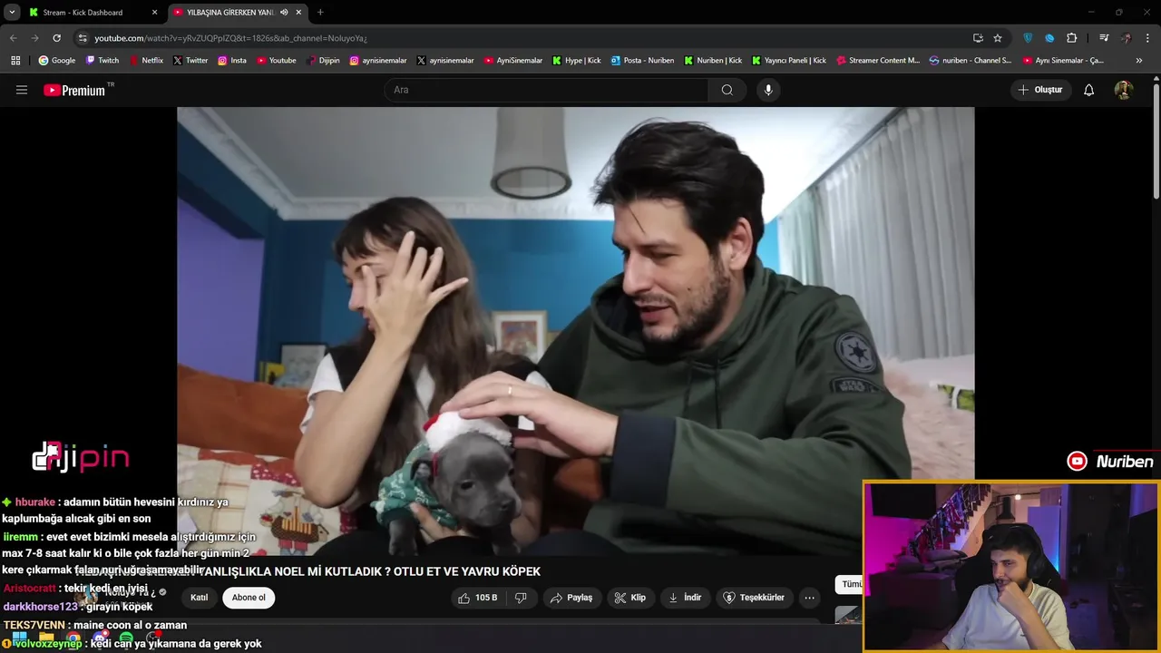Reload the current page
This screenshot has width=1161, height=653.
[x=56, y=38]
